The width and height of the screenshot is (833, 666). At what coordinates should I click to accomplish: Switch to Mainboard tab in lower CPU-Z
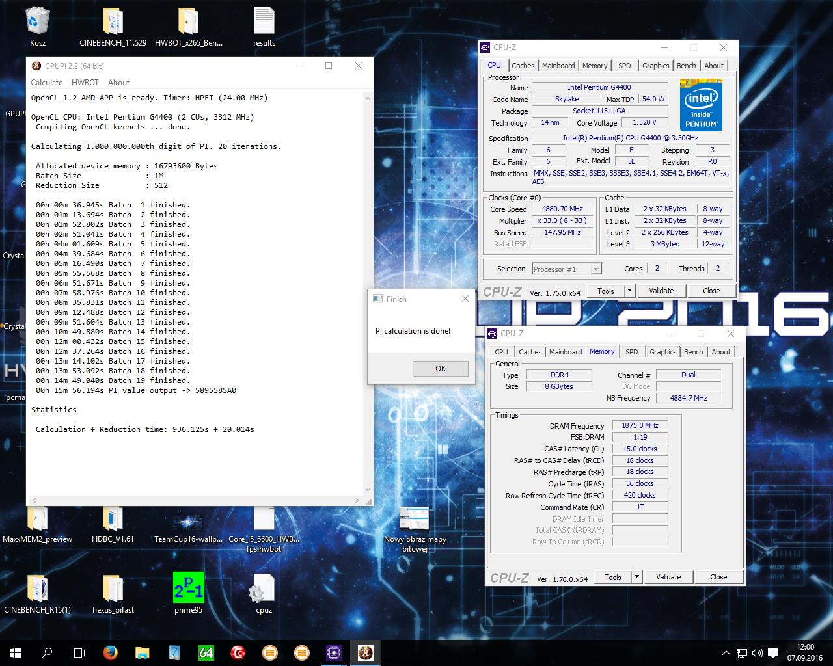[x=566, y=352]
